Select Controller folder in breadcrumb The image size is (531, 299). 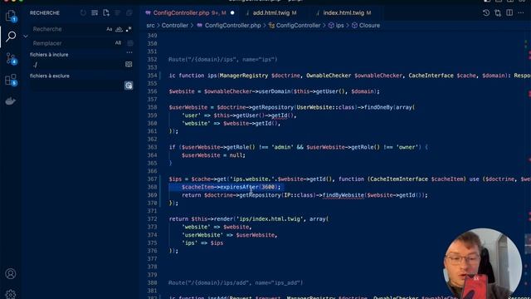[x=175, y=26]
